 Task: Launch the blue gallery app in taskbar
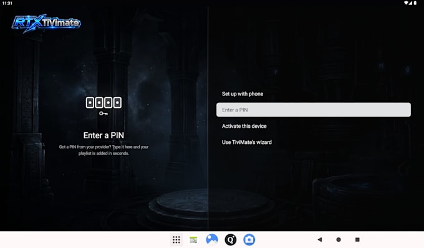click(x=212, y=240)
